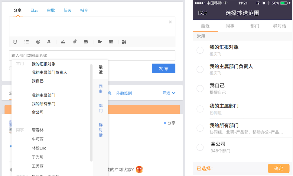Choose 我的主属部门 in dropdown list
The height and width of the screenshot is (176, 293).
pos(44,95)
